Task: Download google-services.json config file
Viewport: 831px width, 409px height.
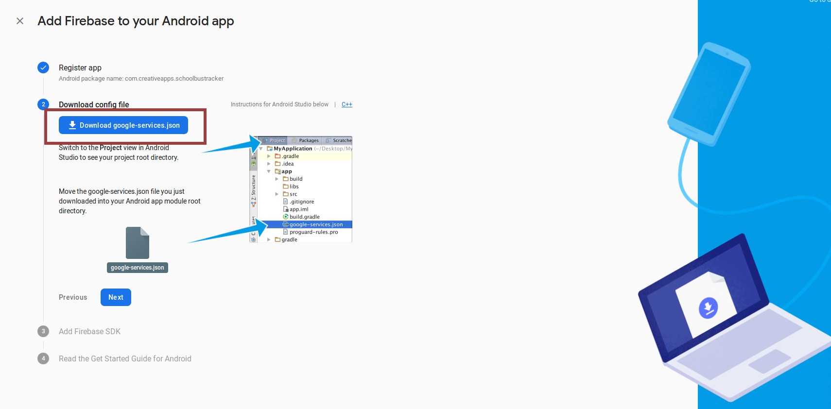Action: point(123,125)
